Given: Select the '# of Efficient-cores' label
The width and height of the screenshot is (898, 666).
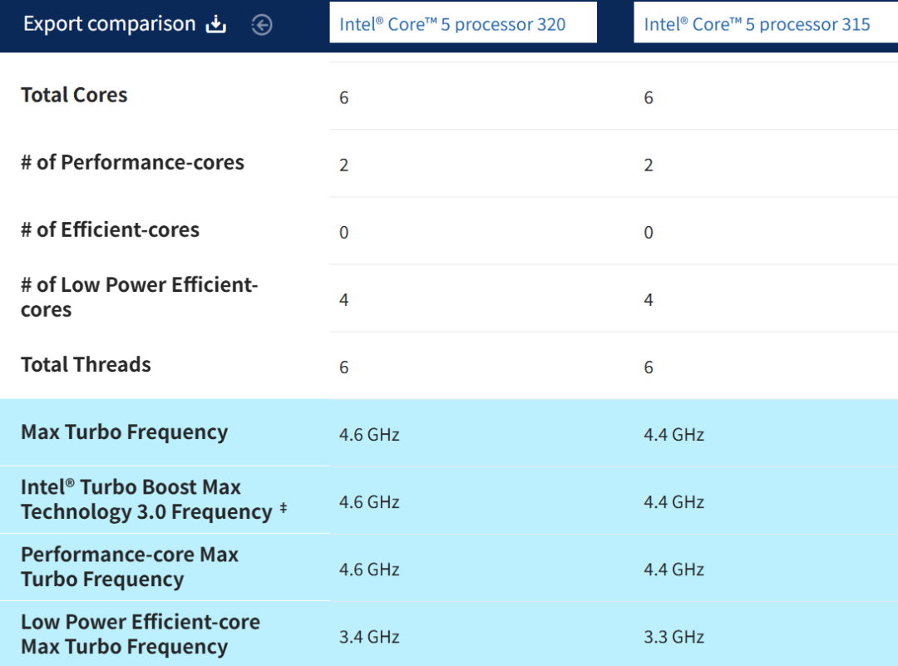Looking at the screenshot, I should pos(111,229).
